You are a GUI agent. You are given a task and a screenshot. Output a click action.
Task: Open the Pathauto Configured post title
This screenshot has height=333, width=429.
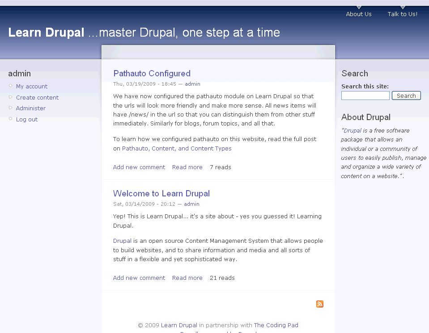pos(152,73)
